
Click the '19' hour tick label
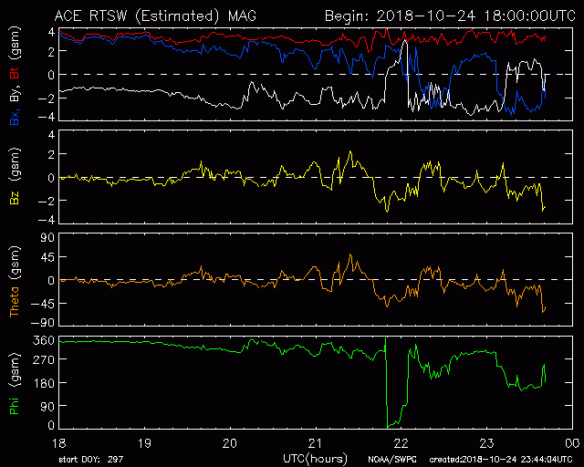(x=144, y=443)
